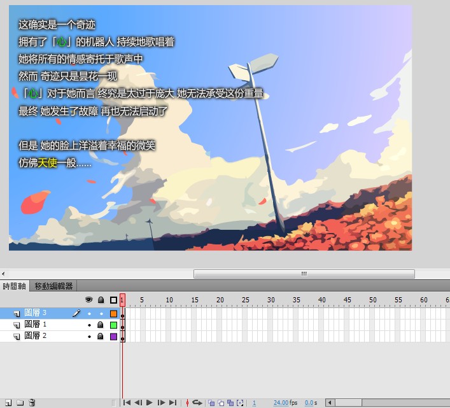Select layer 圖層 3
450x408 pixels.
coord(60,313)
